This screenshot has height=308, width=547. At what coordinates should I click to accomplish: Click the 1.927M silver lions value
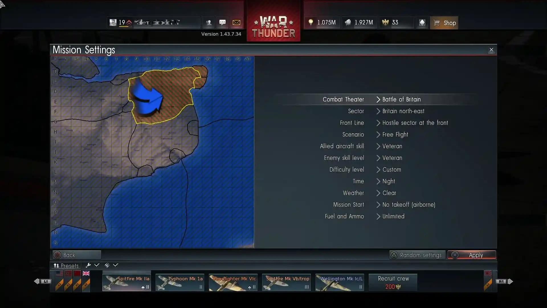[364, 23]
